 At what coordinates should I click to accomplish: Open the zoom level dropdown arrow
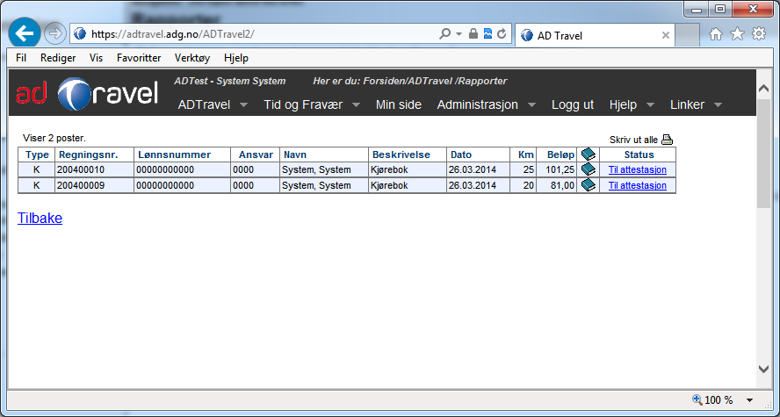point(749,400)
